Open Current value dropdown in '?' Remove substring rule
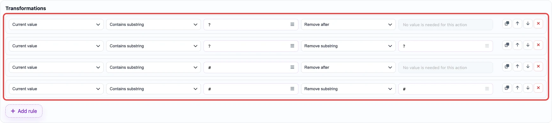The height and width of the screenshot is (123, 552). [56, 46]
